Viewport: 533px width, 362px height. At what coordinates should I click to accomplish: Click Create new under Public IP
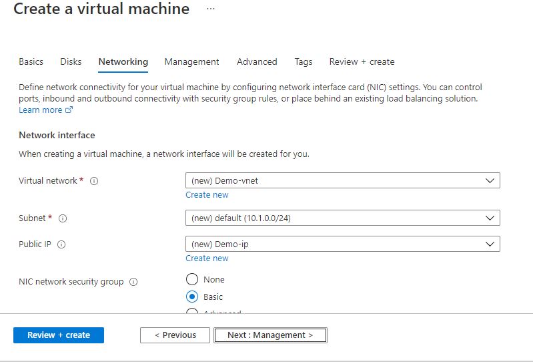(x=207, y=258)
